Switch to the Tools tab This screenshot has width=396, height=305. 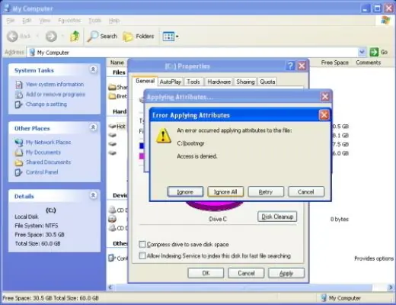193,82
